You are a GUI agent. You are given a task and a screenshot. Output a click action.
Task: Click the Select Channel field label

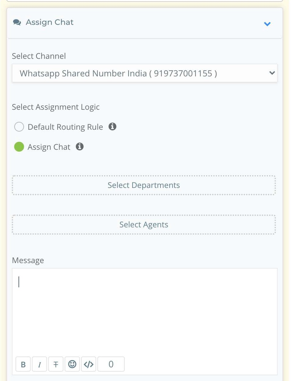39,56
